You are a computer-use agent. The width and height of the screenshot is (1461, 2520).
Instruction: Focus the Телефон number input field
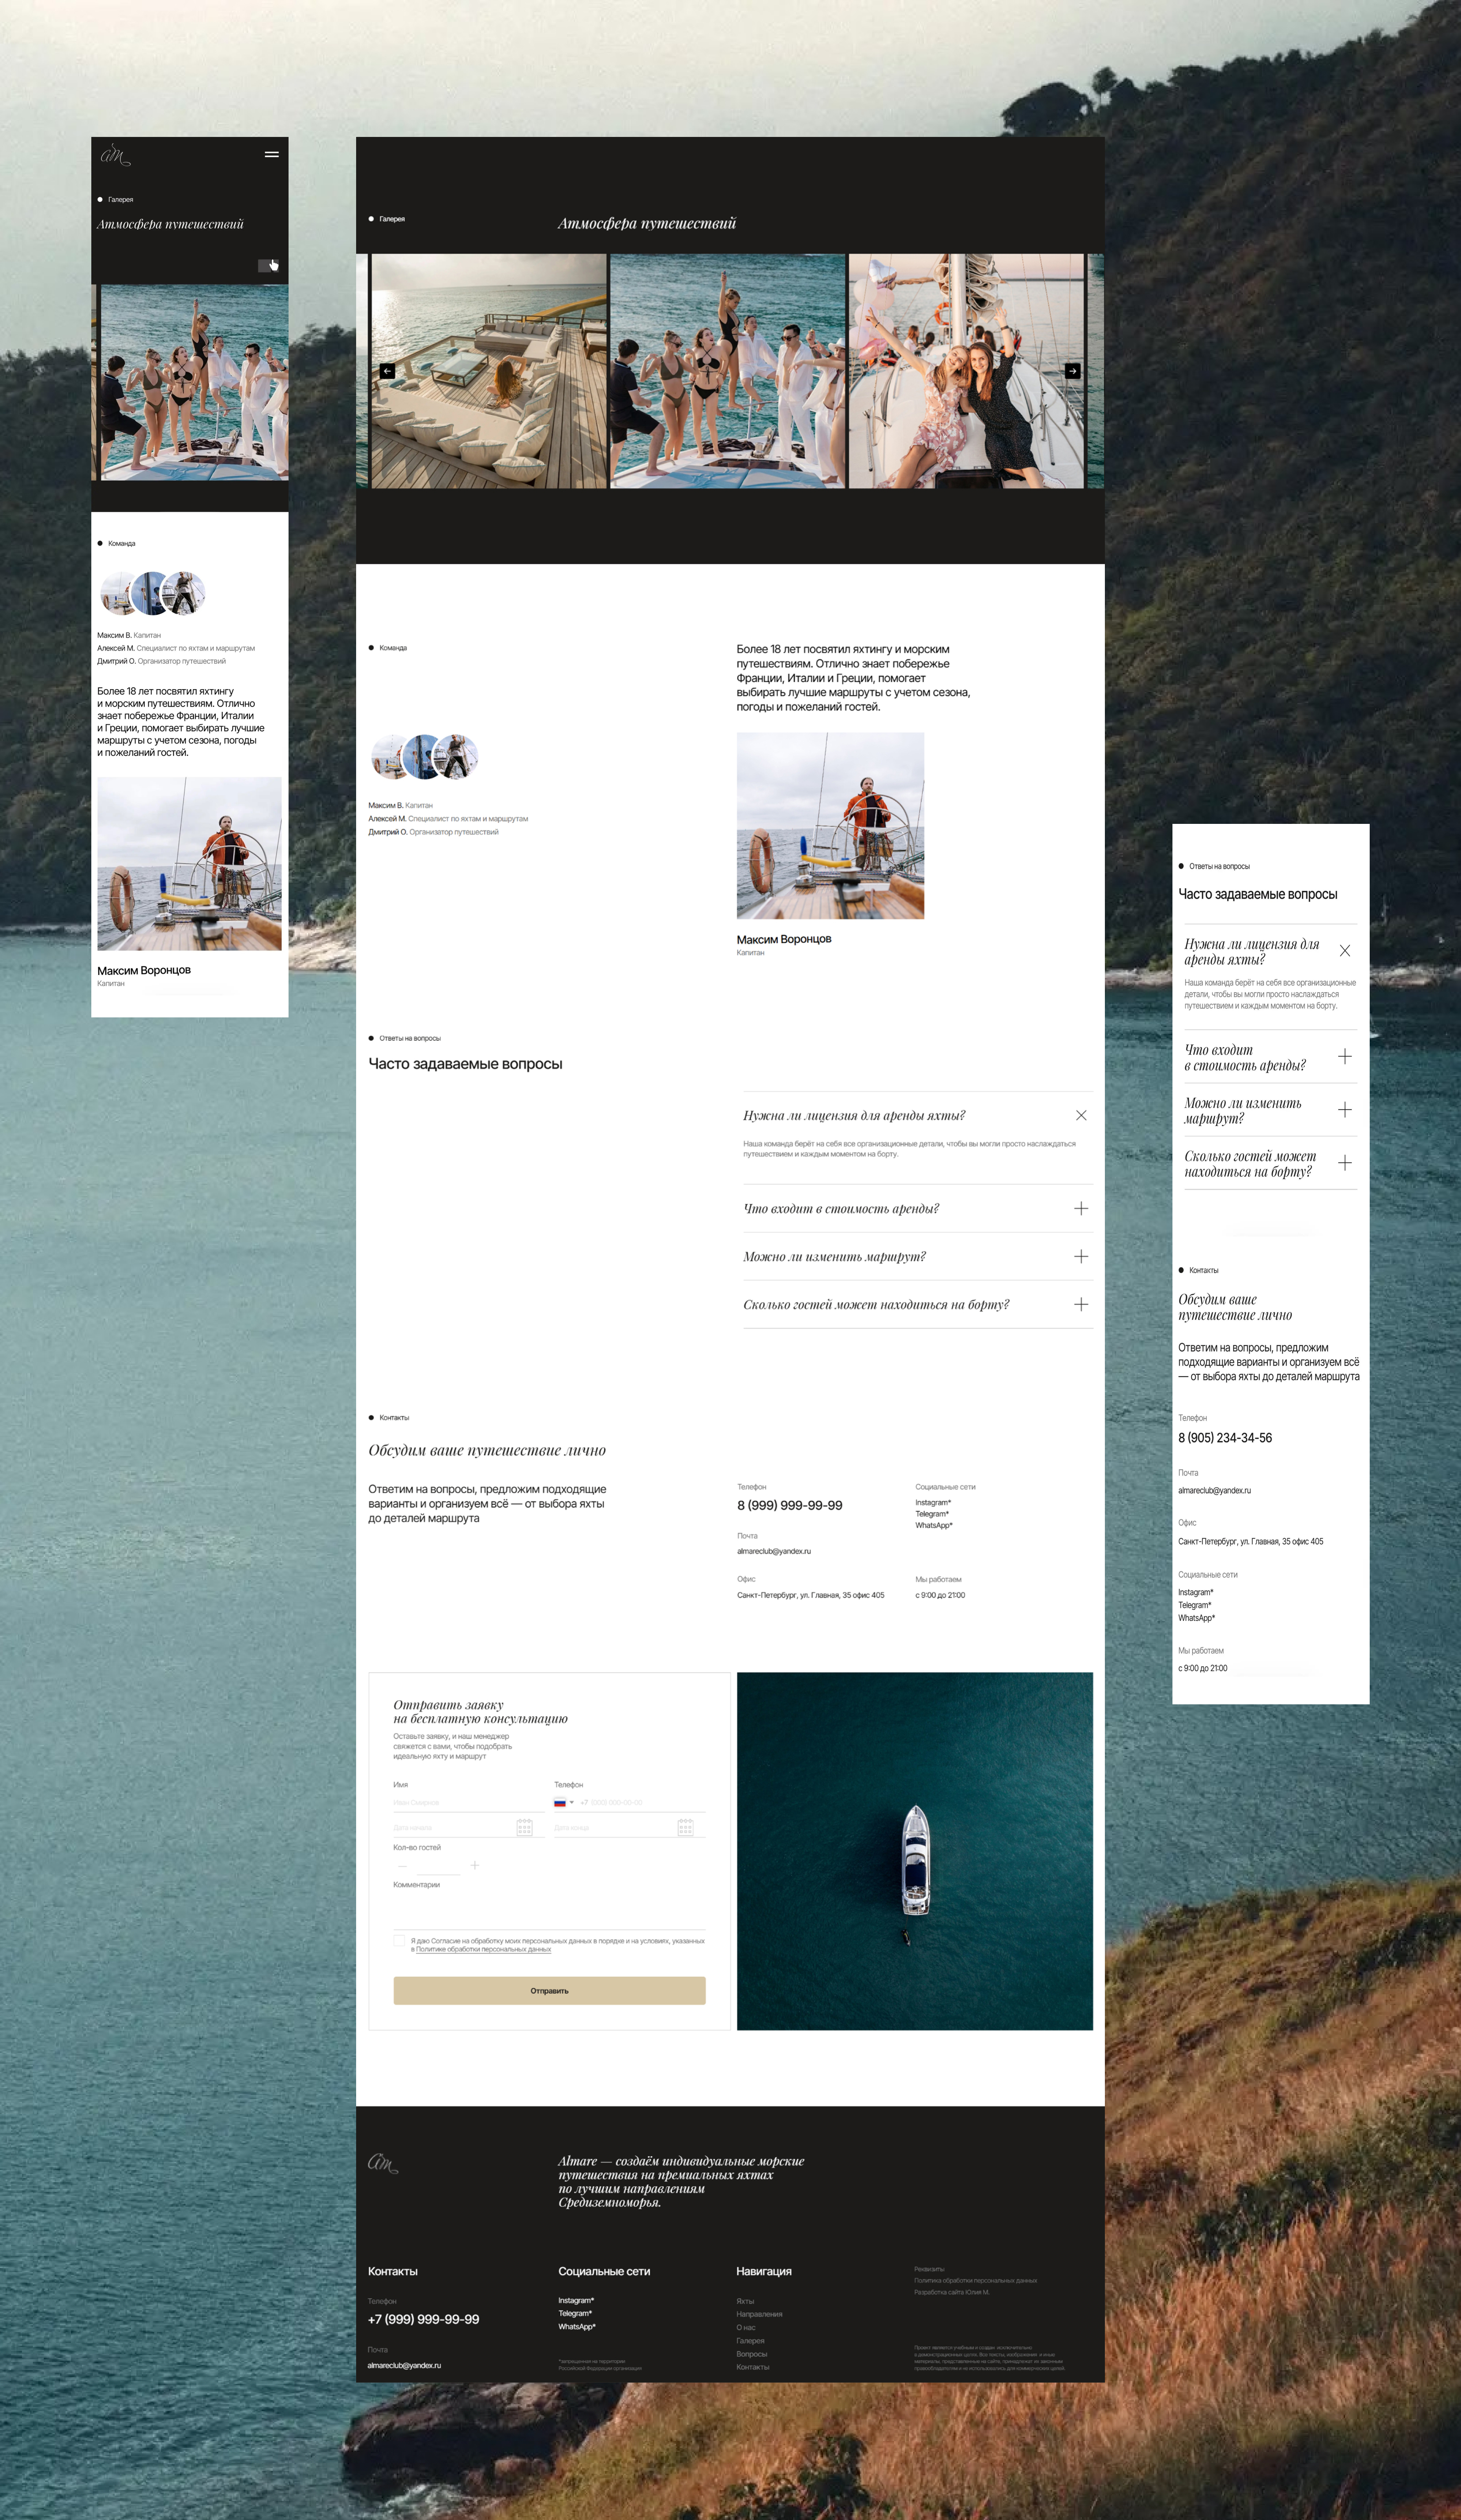(x=642, y=1802)
